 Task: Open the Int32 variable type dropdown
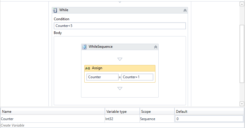(122, 119)
